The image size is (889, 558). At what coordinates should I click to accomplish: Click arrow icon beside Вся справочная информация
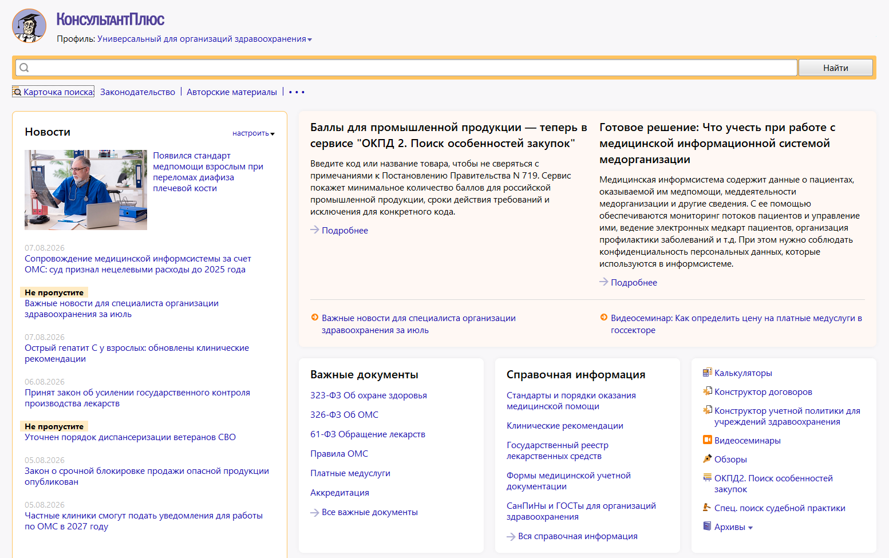click(511, 536)
